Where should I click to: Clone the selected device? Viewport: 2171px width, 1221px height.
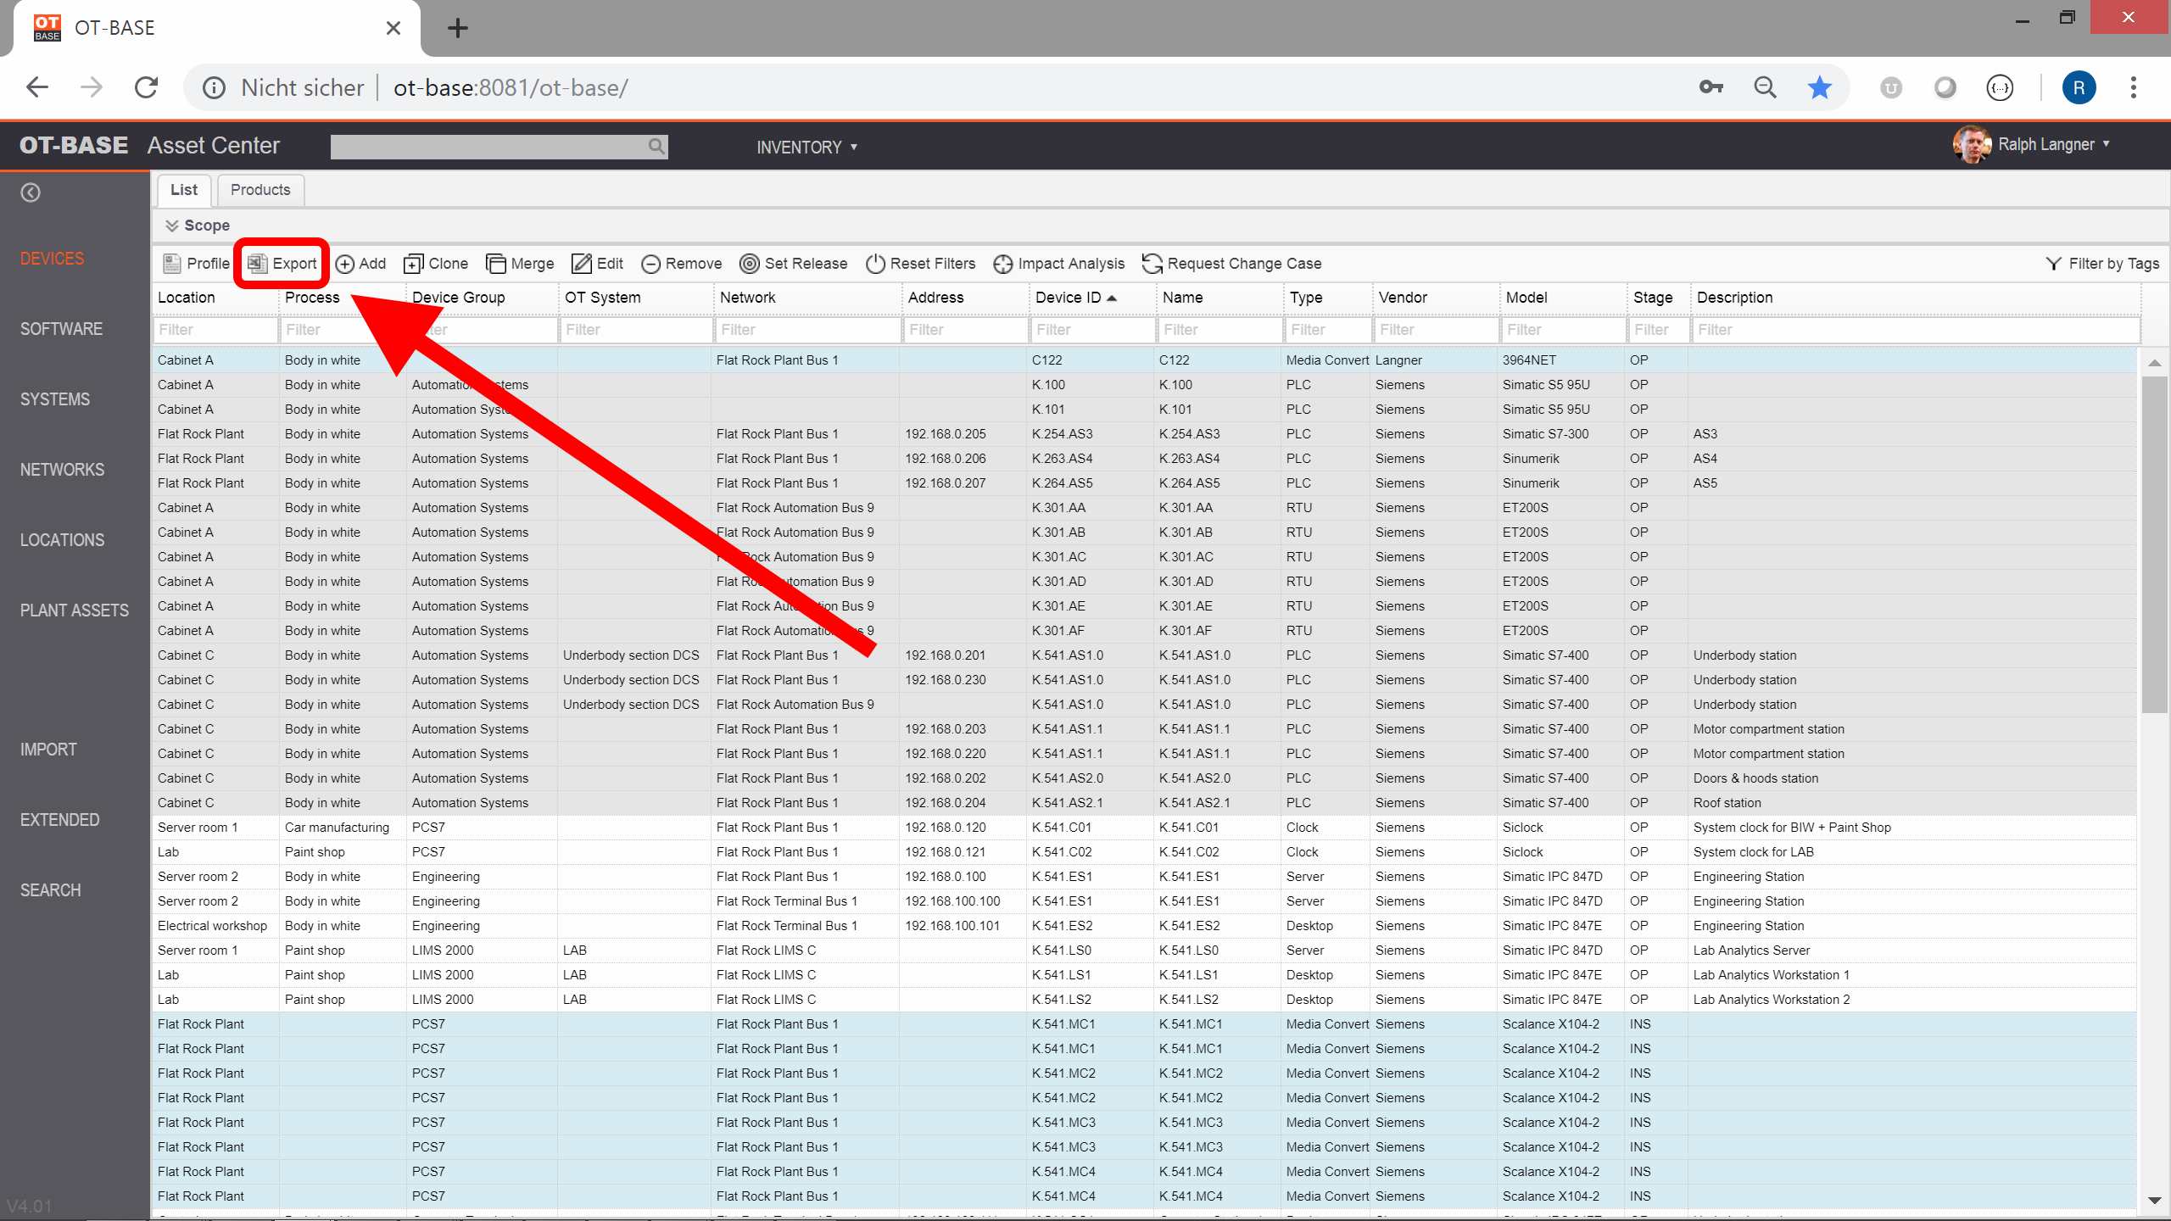436,264
